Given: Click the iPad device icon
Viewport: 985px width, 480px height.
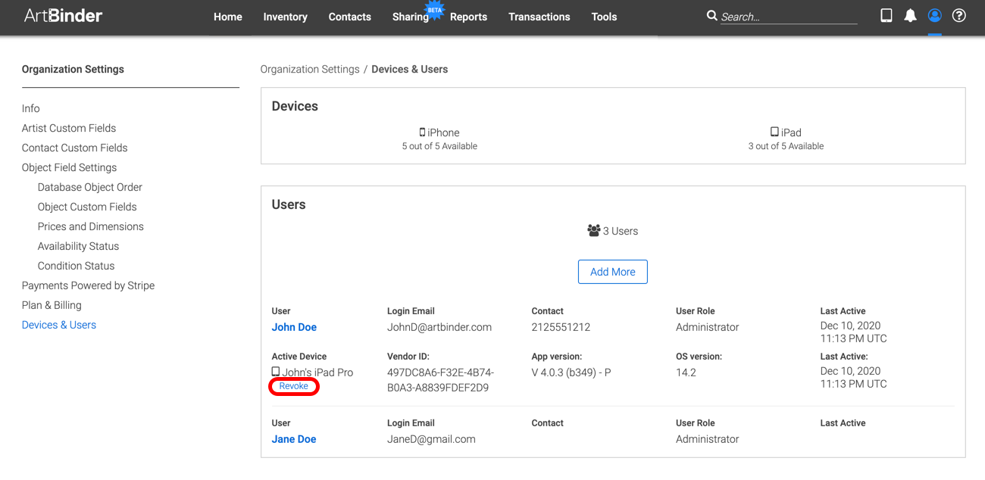Looking at the screenshot, I should click(774, 132).
